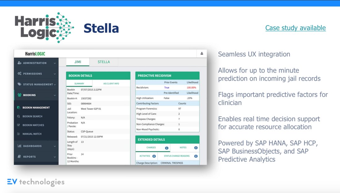Open the Status Change Reasons tab
The height and width of the screenshot is (193, 340).
click(x=178, y=156)
